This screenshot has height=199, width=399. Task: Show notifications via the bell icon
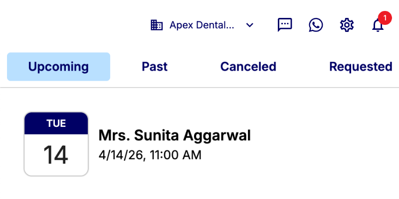click(x=378, y=26)
